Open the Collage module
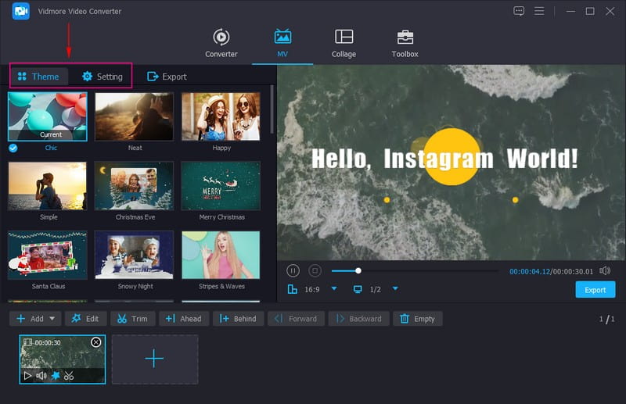Screen dimensions: 626x404 pos(344,43)
